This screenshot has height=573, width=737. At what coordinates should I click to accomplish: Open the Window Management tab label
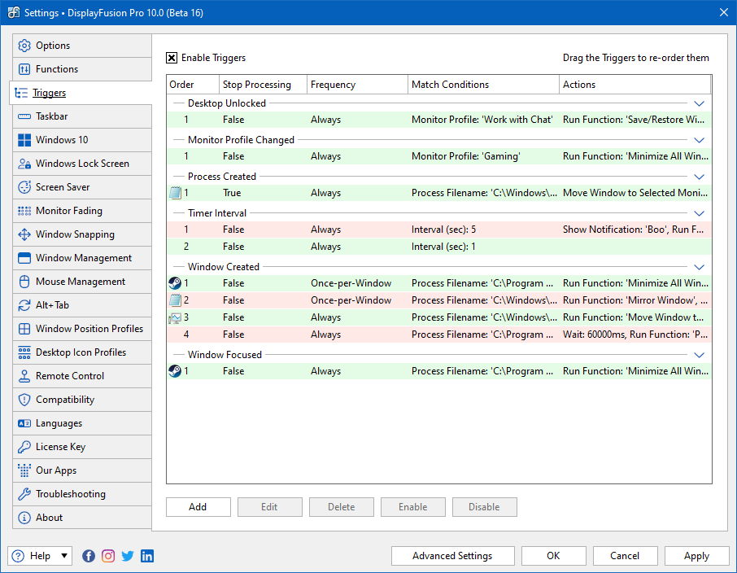pyautogui.click(x=84, y=258)
